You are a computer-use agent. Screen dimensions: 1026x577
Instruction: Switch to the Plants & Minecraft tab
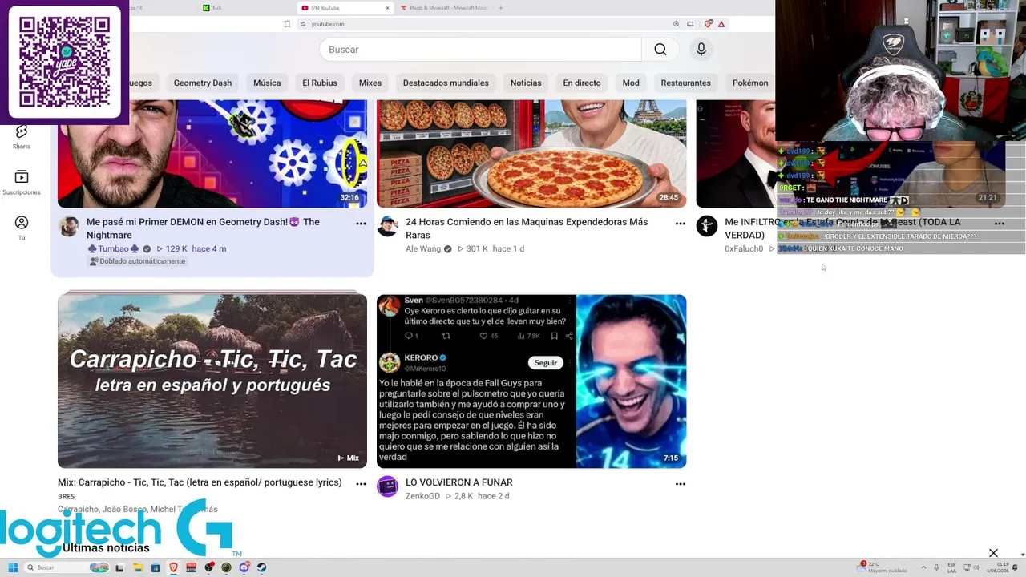click(442, 8)
